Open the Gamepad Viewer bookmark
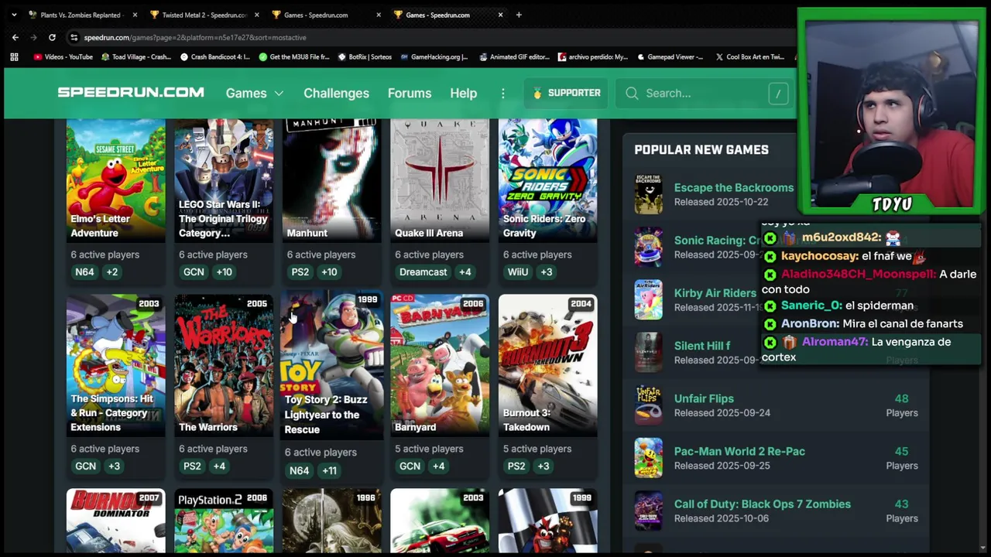991x557 pixels. [670, 56]
